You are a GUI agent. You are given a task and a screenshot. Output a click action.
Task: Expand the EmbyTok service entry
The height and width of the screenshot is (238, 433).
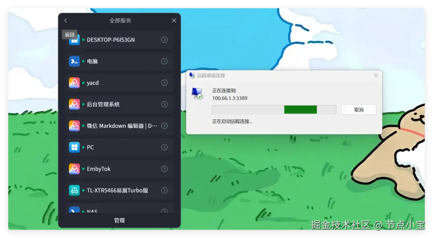[x=164, y=169]
